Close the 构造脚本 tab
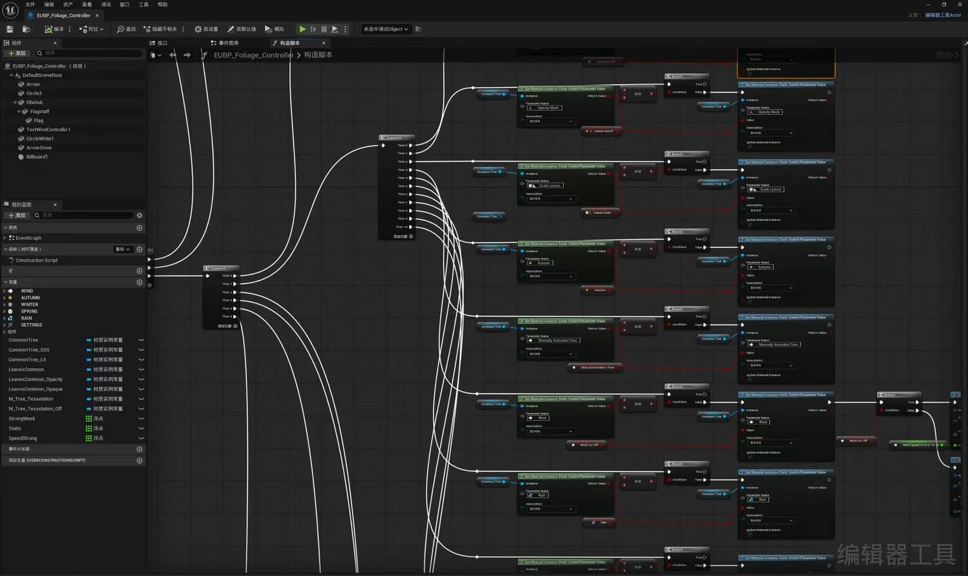This screenshot has width=968, height=576. (x=324, y=43)
